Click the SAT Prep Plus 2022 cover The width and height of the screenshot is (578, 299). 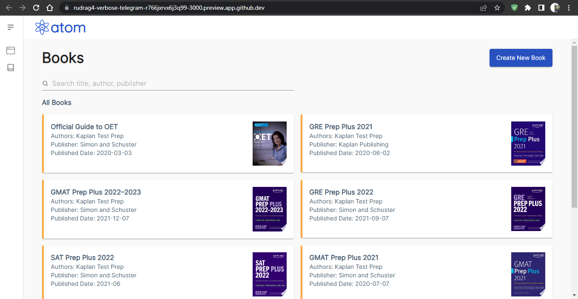pyautogui.click(x=270, y=274)
